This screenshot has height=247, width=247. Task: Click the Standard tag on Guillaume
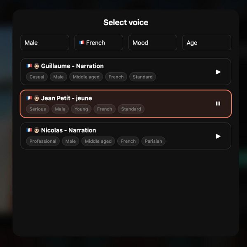coord(142,77)
